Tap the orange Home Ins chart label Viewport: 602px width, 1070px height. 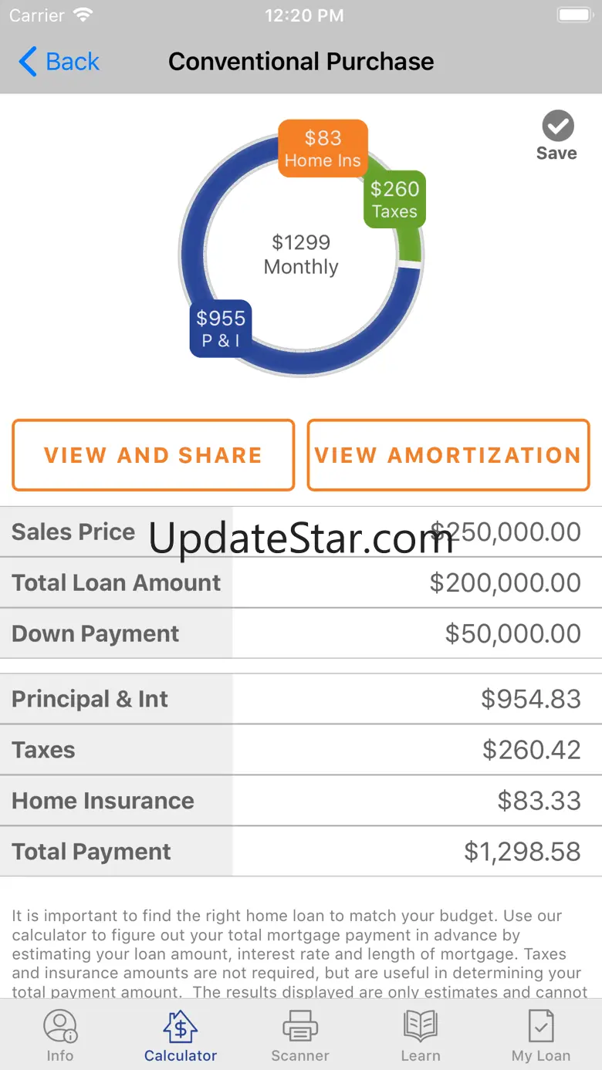click(323, 148)
